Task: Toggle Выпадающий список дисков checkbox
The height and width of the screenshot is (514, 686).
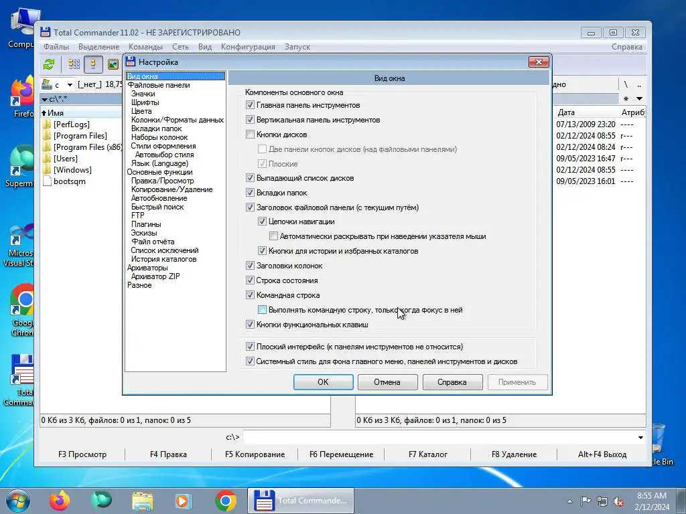Action: click(x=250, y=178)
